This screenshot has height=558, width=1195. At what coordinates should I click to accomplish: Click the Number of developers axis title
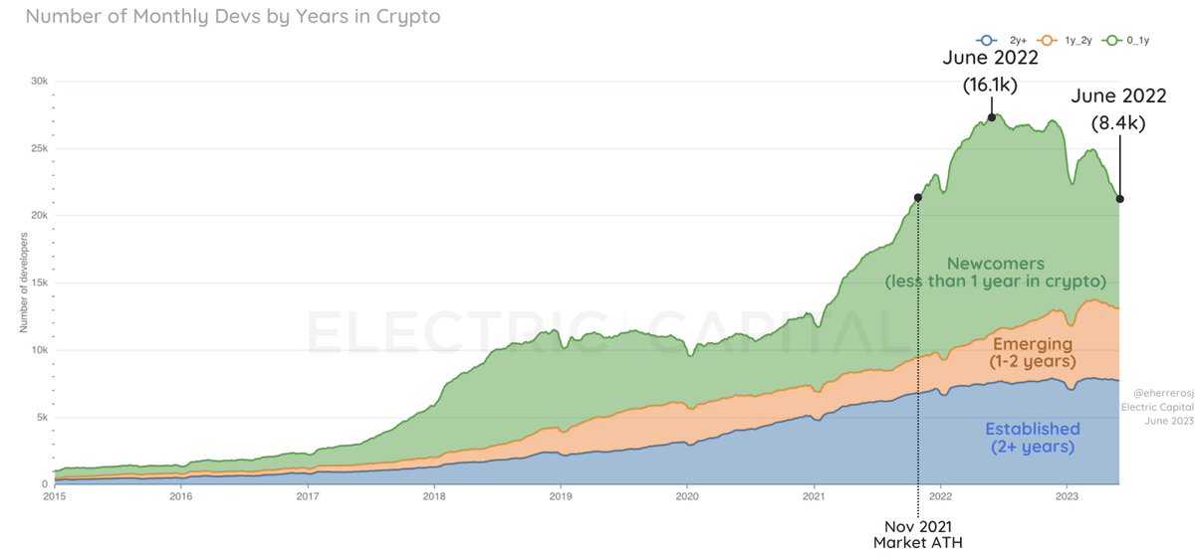point(22,282)
